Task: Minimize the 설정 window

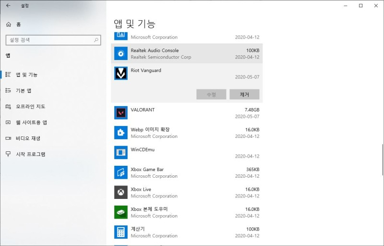Action: click(x=346, y=6)
